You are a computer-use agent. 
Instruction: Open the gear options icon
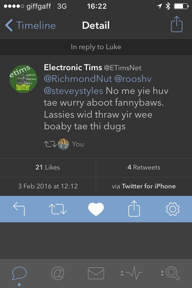tap(172, 209)
